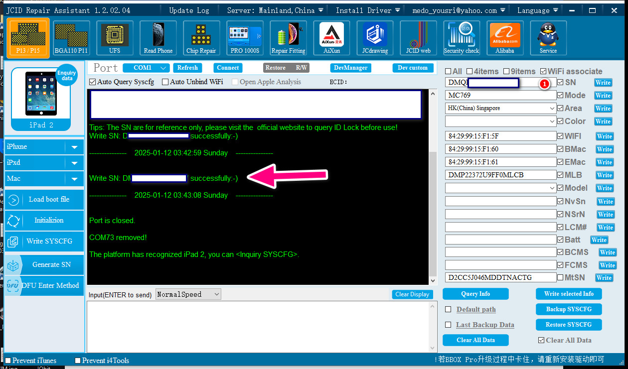
Task: Click the Generate SN button
Action: pyautogui.click(x=44, y=264)
